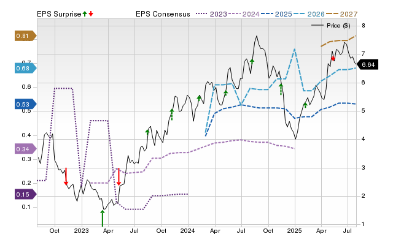Click the green surprise arrow near August 2024
Viewport: 393px width, 234px height.
pyautogui.click(x=252, y=61)
